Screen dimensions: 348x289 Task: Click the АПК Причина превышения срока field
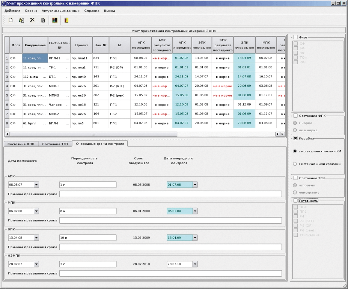click(170, 194)
